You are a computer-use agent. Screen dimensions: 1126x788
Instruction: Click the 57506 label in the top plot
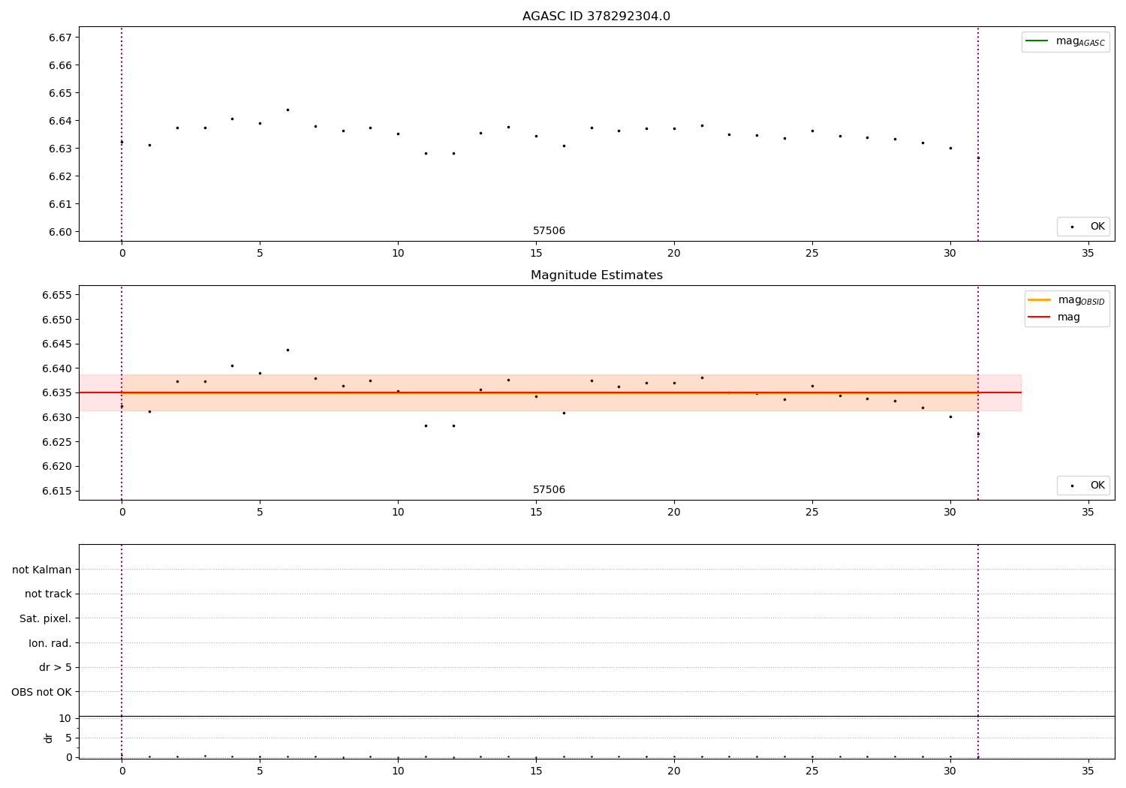tap(549, 231)
